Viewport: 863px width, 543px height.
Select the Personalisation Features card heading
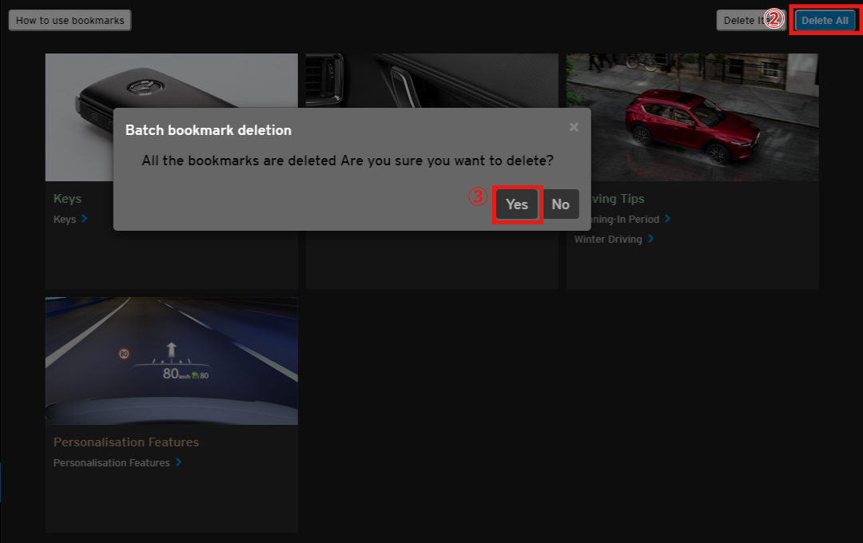click(125, 442)
